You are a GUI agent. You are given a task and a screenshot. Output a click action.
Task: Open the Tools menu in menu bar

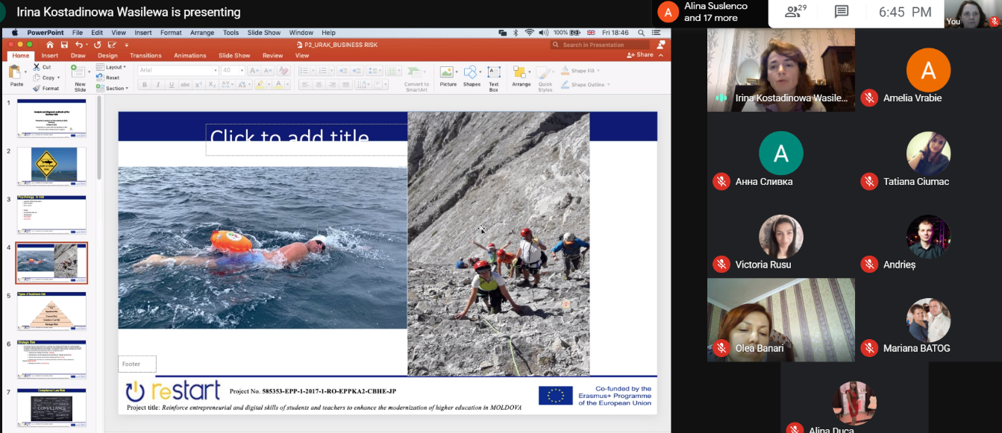[231, 33]
